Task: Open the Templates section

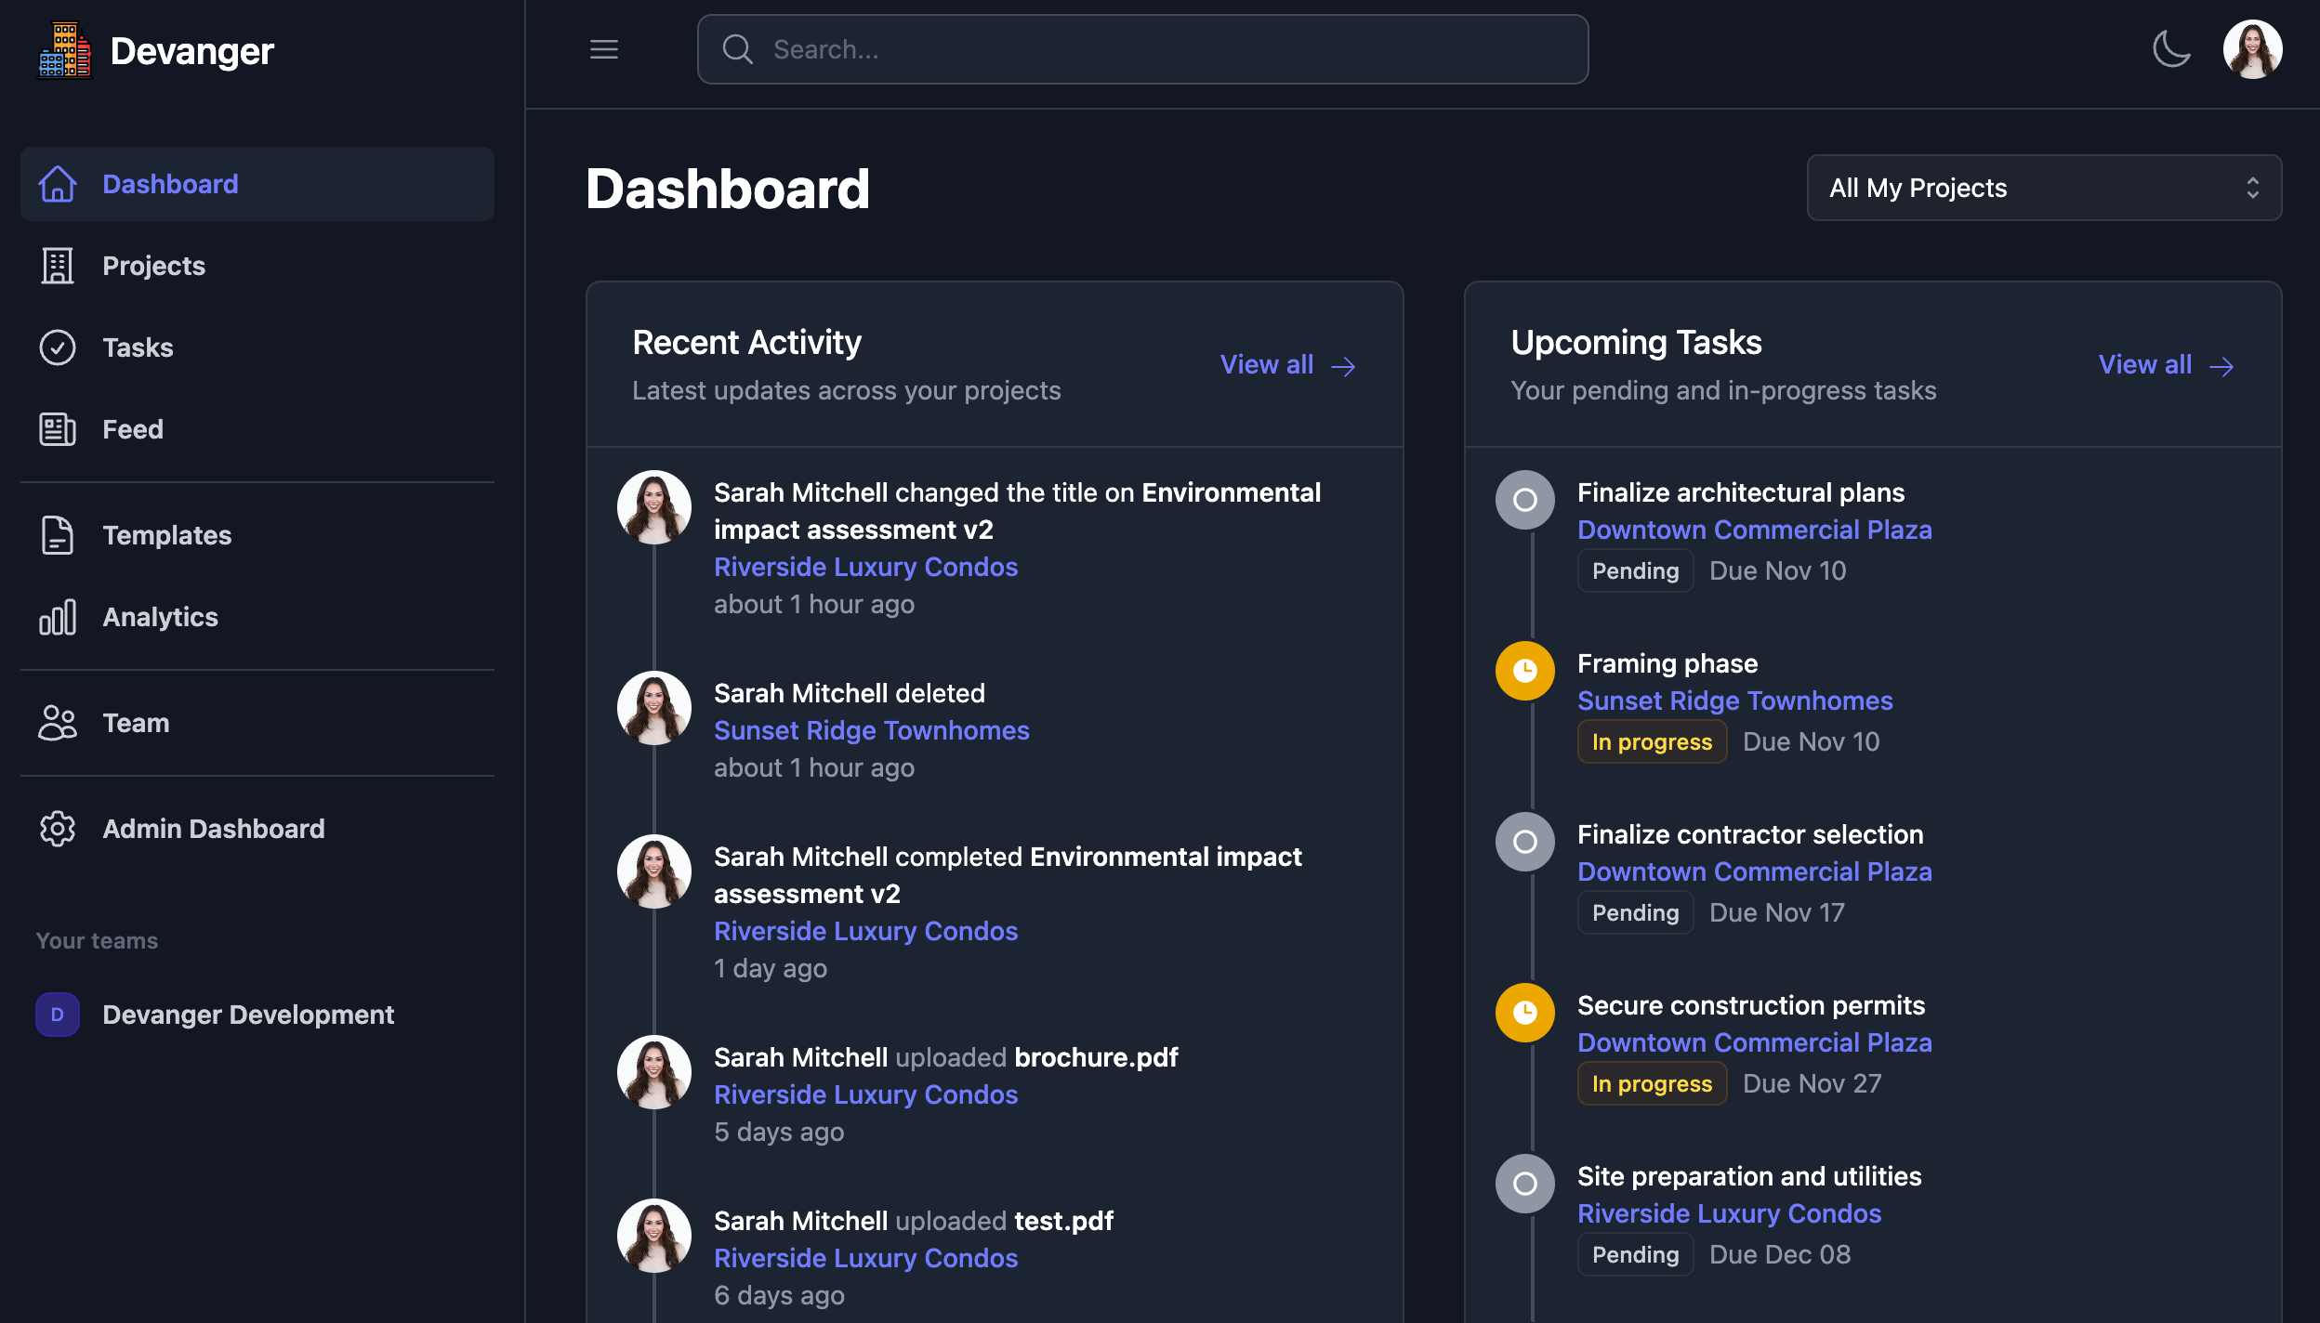Action: coord(167,535)
